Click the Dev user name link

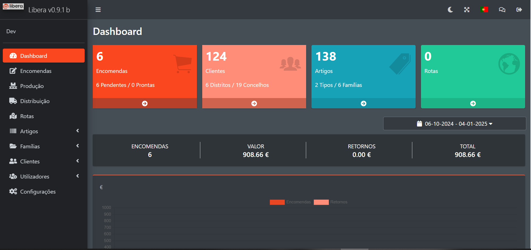(x=11, y=31)
